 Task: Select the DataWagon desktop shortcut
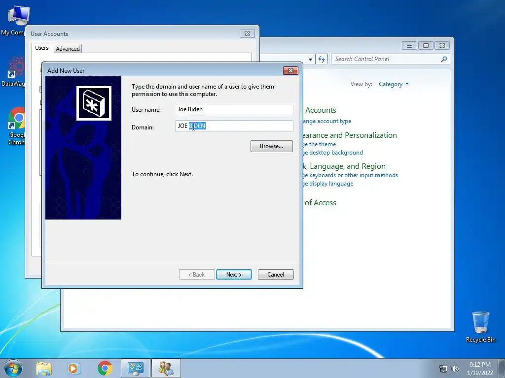(x=13, y=71)
